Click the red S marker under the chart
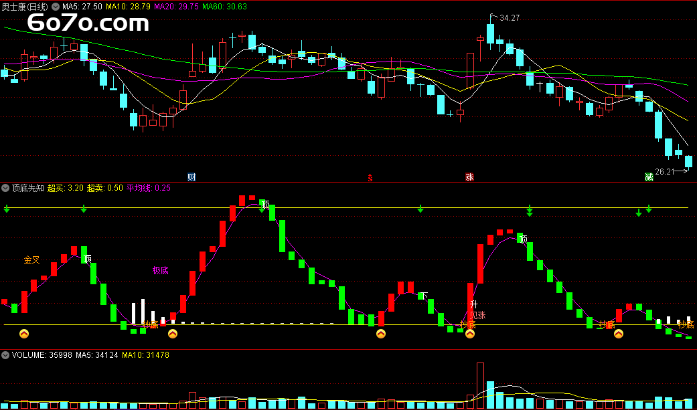This screenshot has width=697, height=410. click(370, 178)
